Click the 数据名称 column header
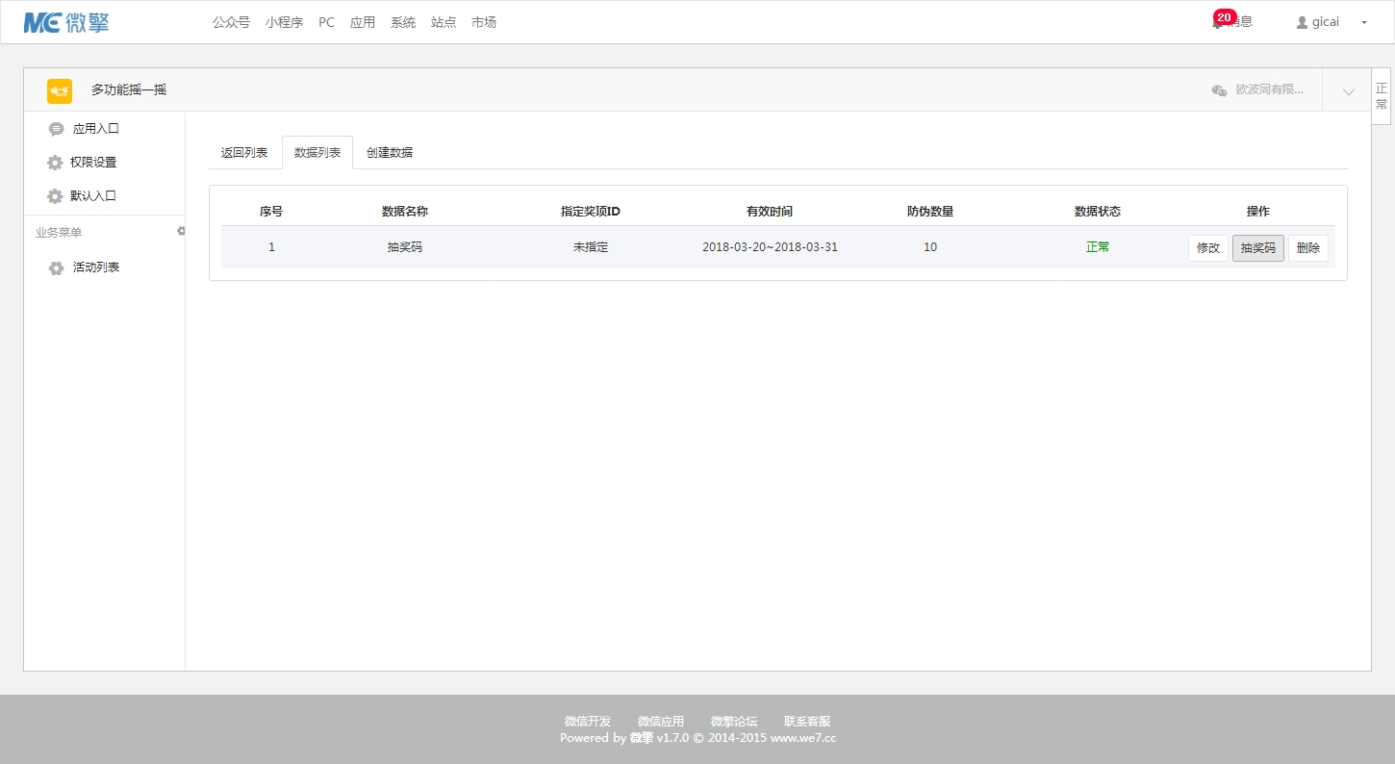Screen dimensions: 1395x764 pos(405,212)
